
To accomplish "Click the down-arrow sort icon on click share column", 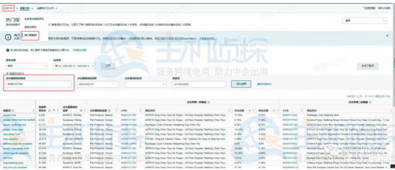I will coord(250,110).
